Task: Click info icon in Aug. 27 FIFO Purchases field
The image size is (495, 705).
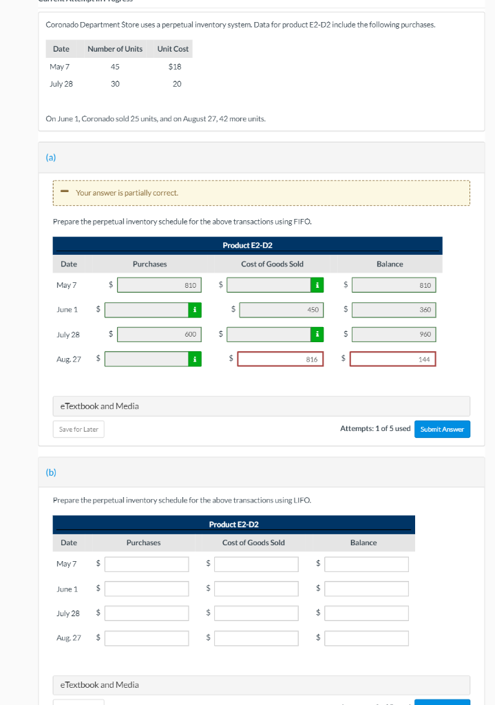Action: pos(195,359)
